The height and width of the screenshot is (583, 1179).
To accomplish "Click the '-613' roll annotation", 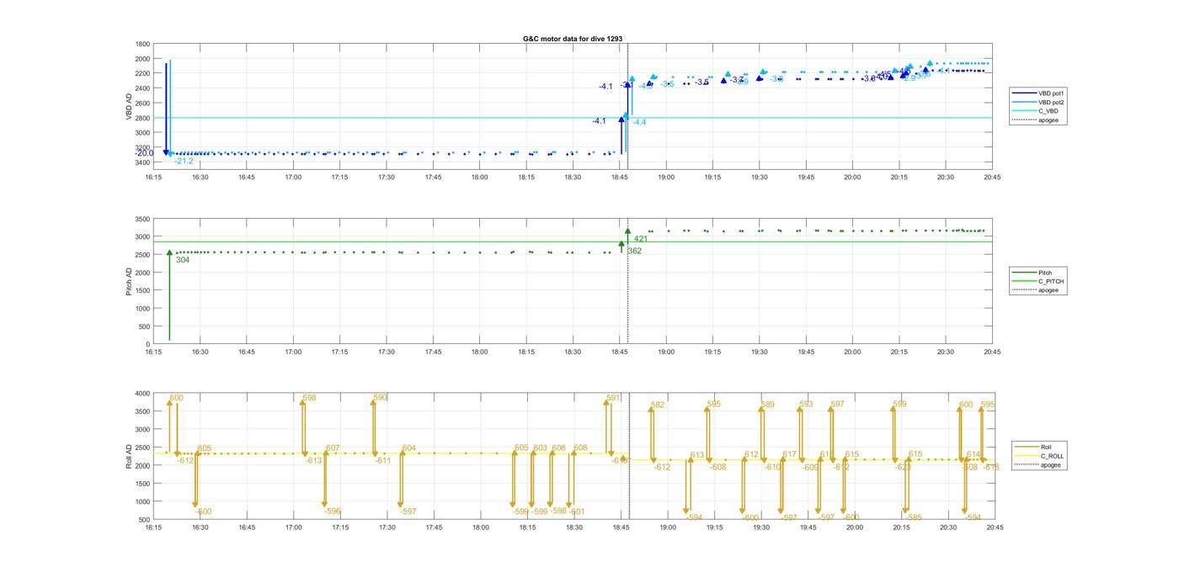I will coord(313,460).
